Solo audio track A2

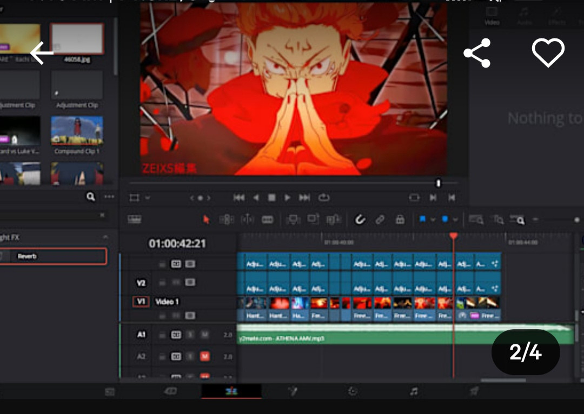pos(190,357)
